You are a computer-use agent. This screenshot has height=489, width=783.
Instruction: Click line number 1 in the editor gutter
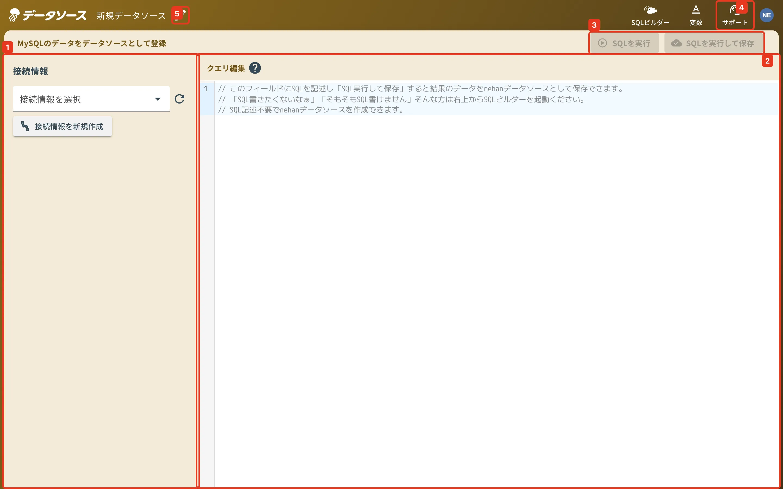pyautogui.click(x=206, y=89)
